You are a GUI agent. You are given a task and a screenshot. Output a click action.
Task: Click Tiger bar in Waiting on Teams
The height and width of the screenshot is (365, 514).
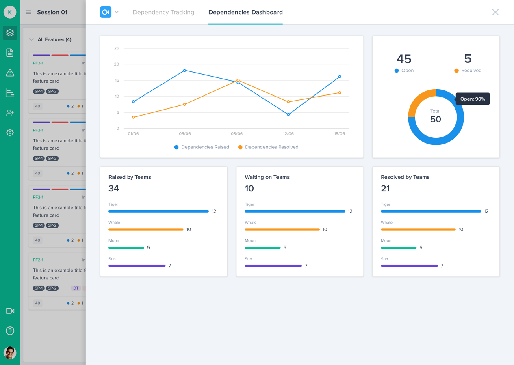click(295, 211)
